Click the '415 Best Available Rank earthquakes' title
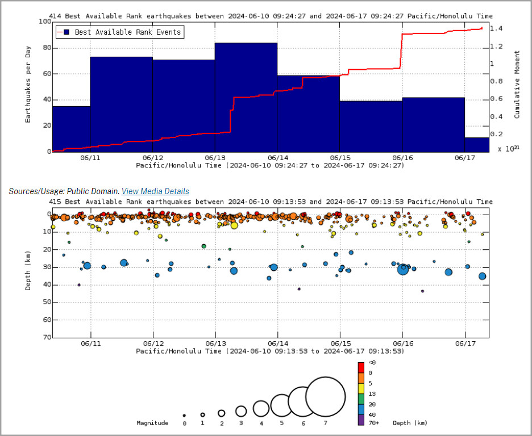532x436 pixels. coord(271,202)
